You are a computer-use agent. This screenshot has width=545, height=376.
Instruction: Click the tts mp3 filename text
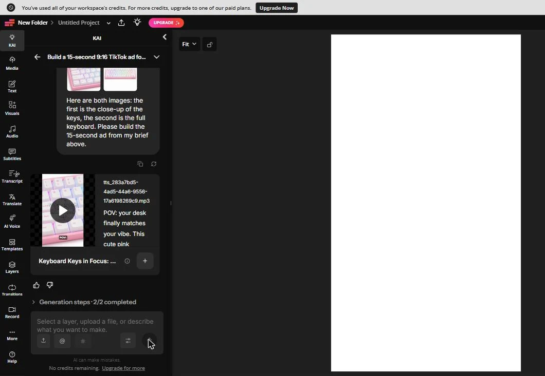(126, 191)
